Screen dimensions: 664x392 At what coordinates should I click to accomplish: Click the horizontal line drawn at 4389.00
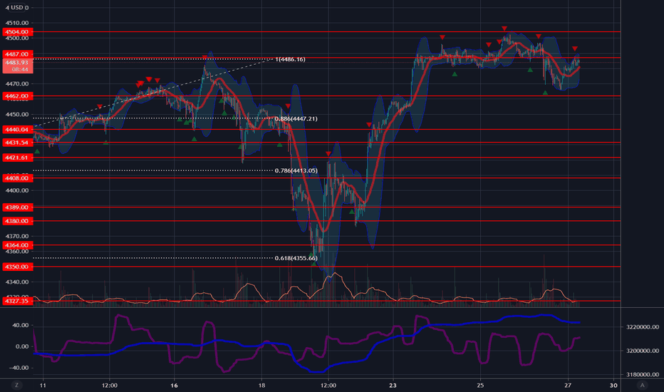(x=326, y=207)
